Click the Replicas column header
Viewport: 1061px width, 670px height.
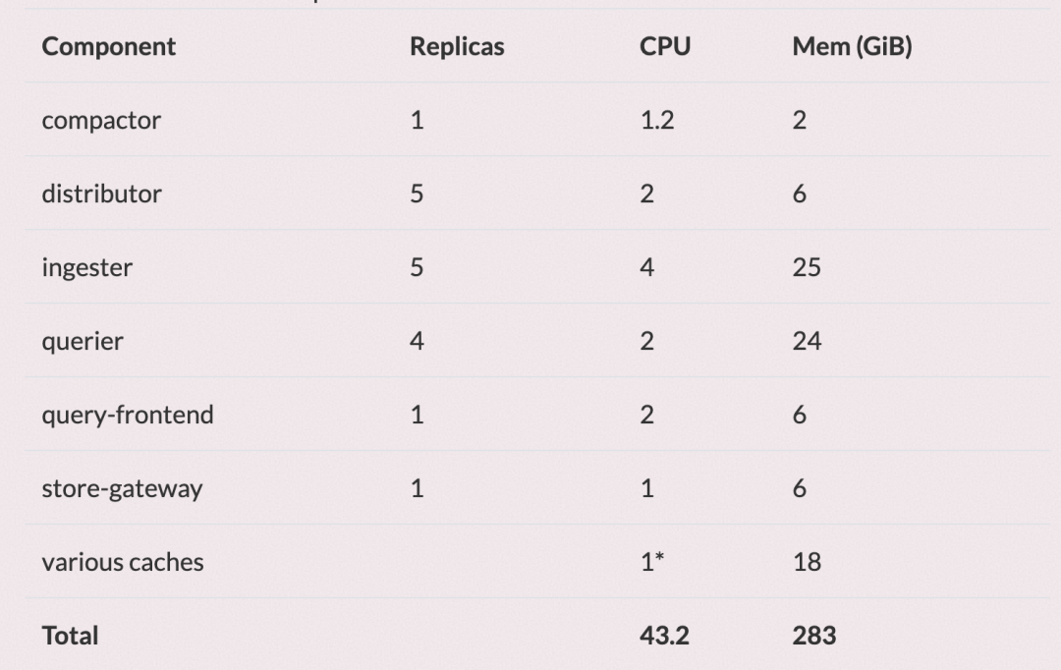click(457, 47)
